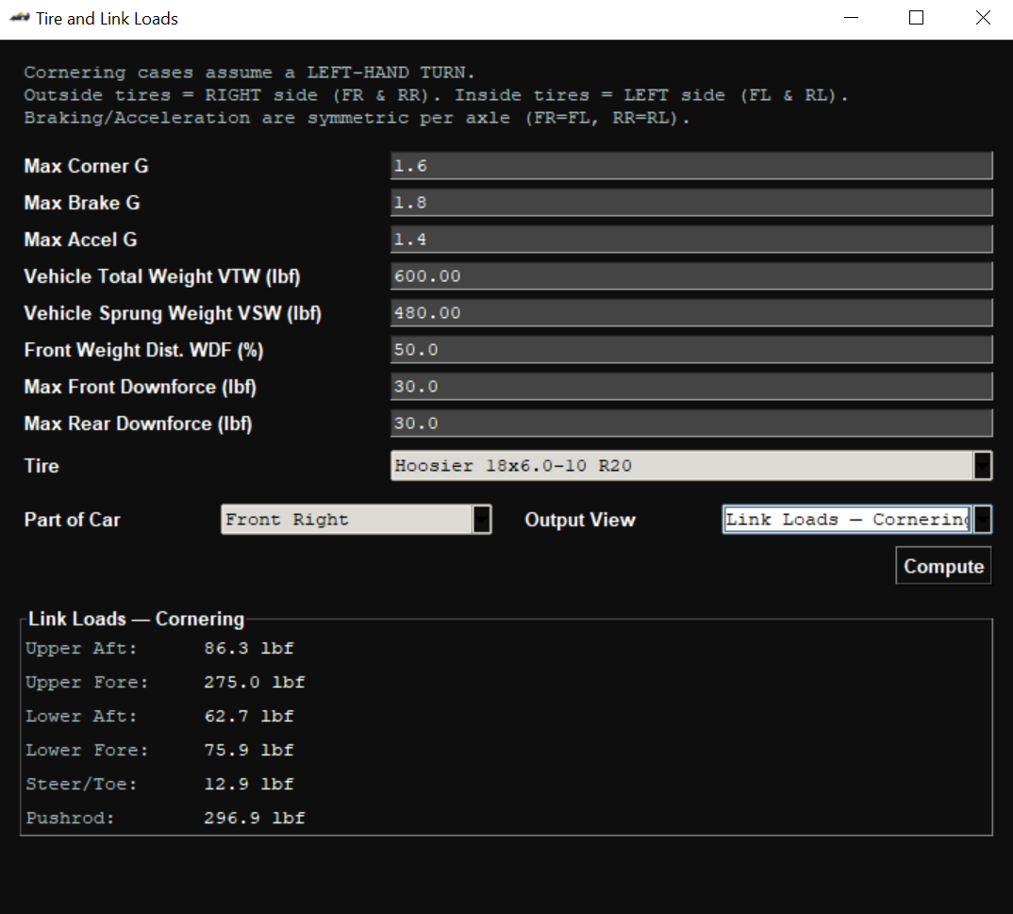Click the Lower Fore: label

(x=87, y=751)
